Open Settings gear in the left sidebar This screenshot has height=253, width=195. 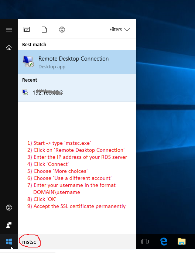(x=9, y=208)
